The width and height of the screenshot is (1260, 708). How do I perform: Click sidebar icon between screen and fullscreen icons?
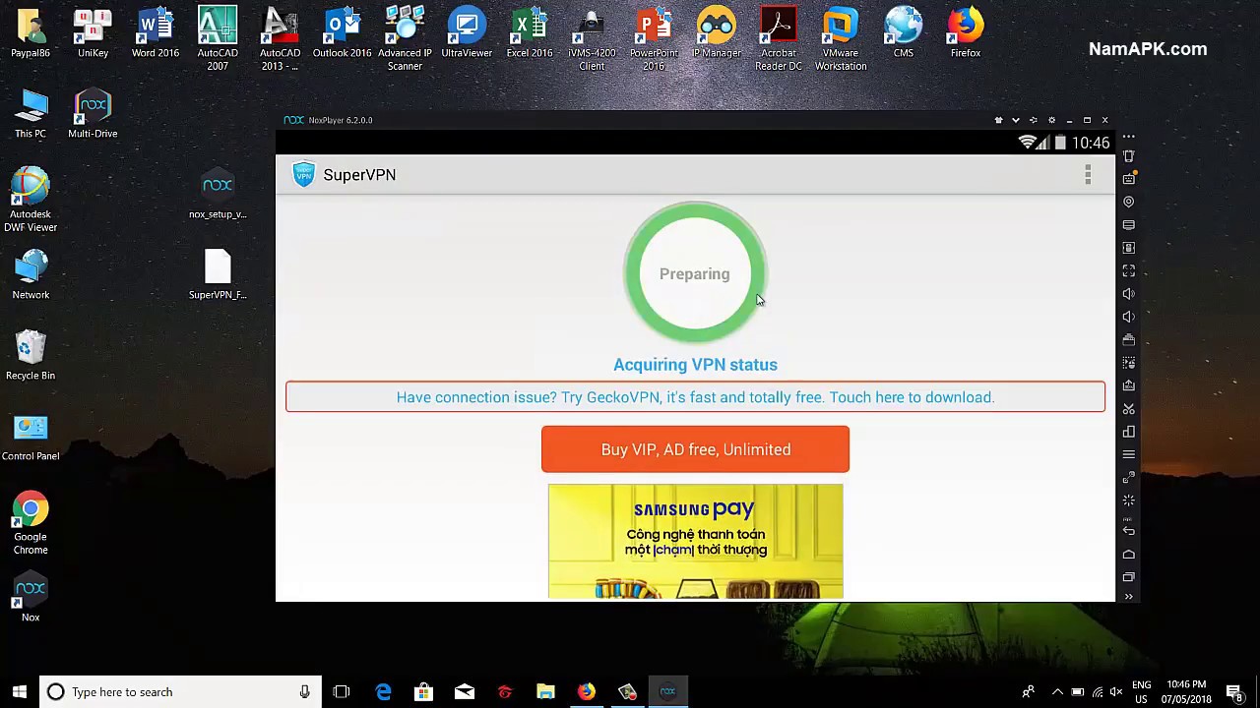coord(1129,248)
